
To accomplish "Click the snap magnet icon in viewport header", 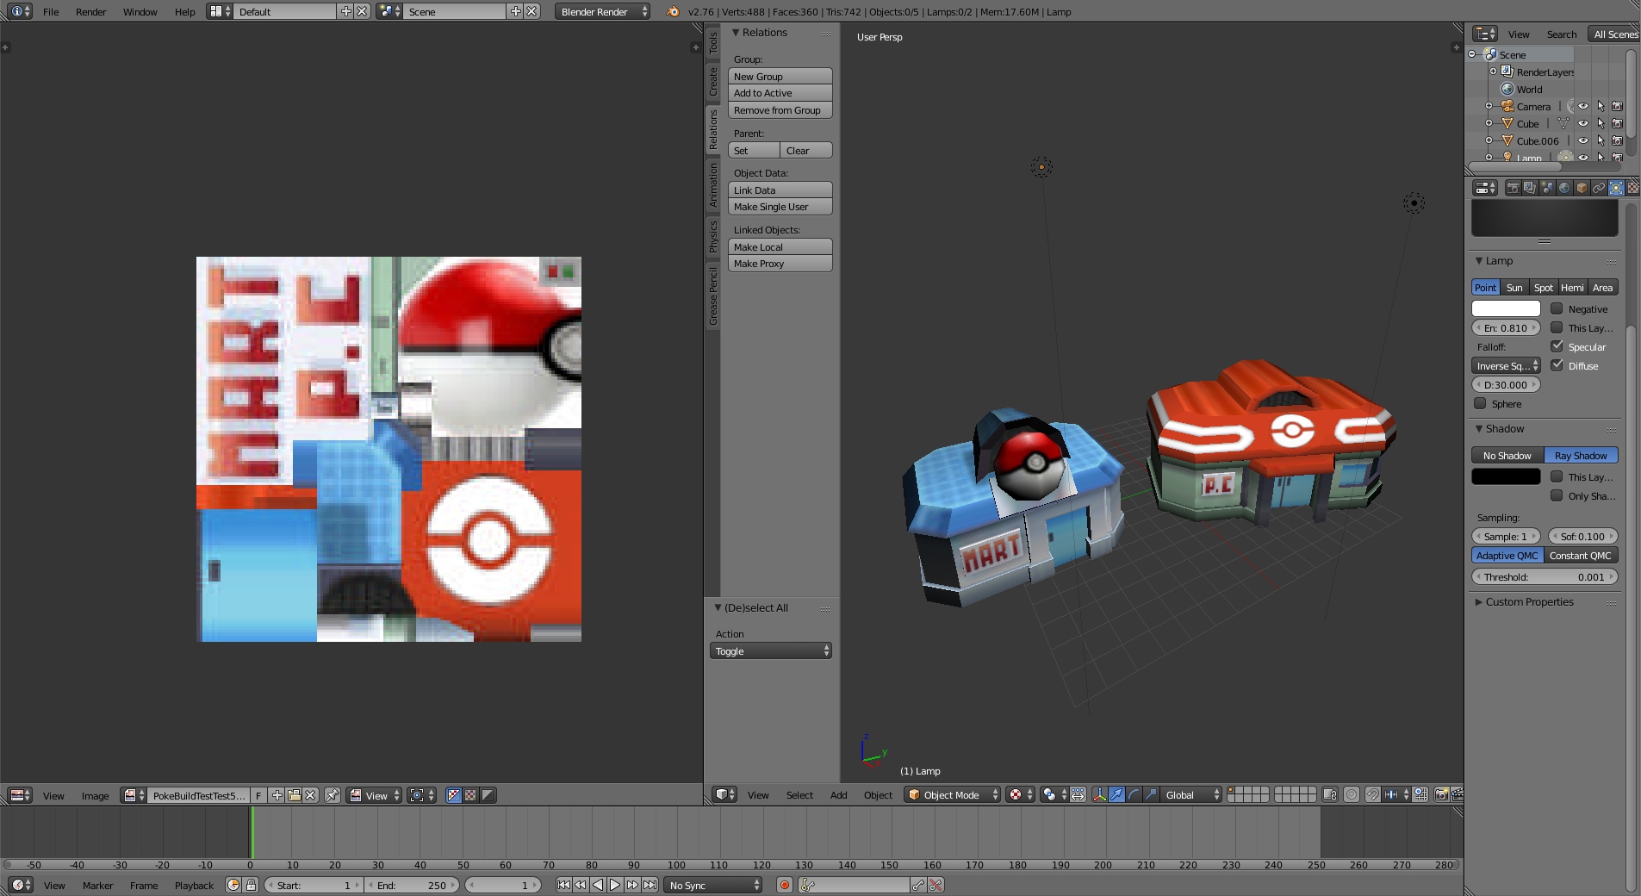I will [x=1372, y=794].
